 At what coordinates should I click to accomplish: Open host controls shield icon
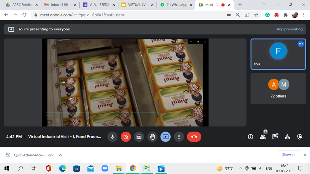tap(300, 137)
